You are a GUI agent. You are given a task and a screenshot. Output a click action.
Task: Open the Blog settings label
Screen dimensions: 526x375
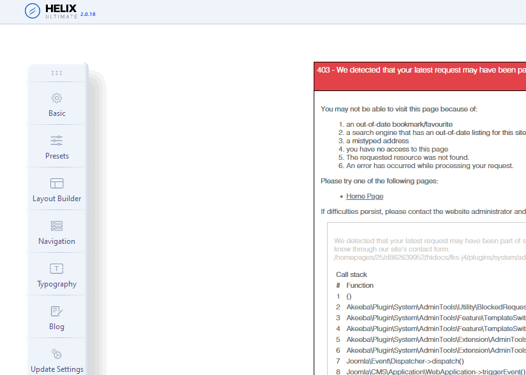click(57, 327)
